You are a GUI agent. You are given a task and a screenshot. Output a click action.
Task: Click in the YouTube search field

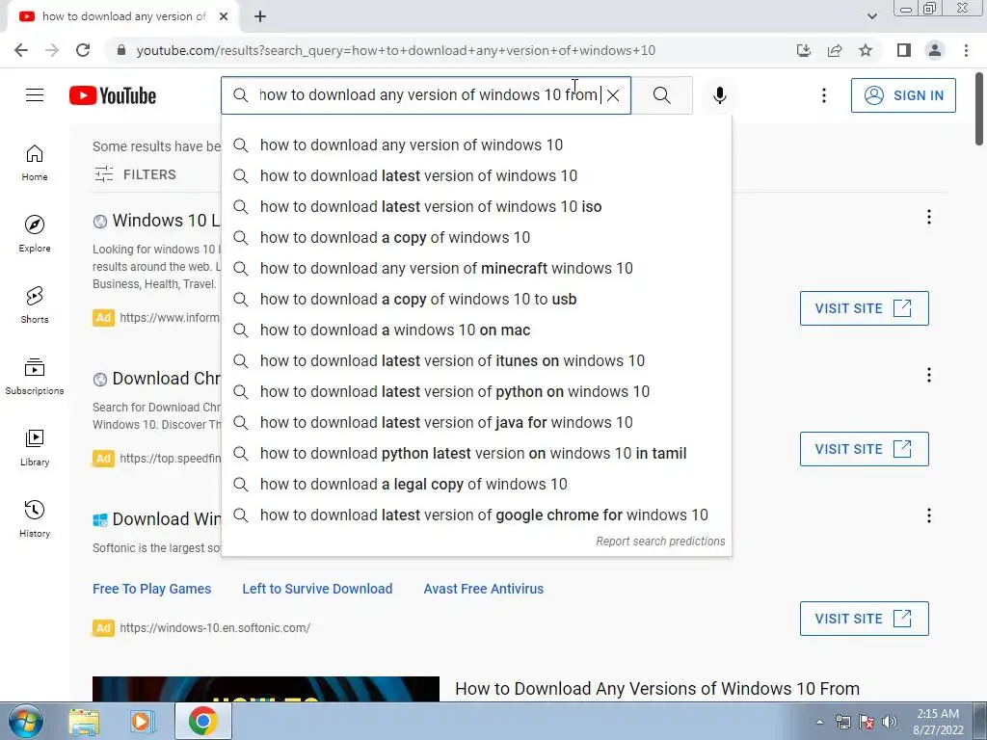coord(425,95)
